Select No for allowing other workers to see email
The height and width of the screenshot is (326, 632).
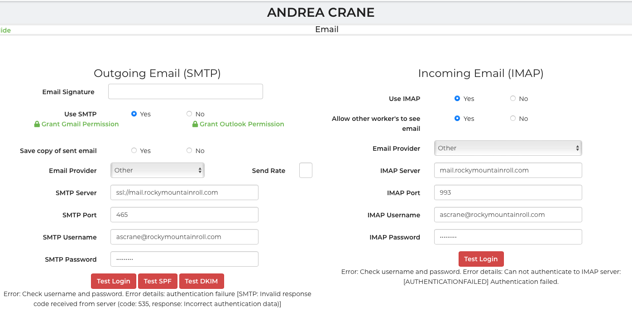pyautogui.click(x=513, y=119)
